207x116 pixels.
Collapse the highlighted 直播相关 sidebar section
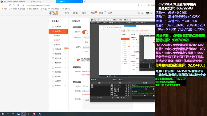(x=65, y=31)
